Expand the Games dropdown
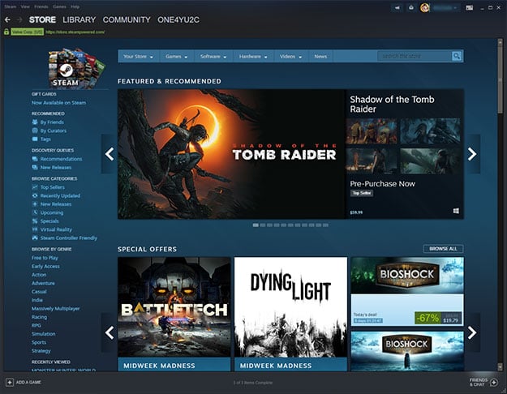The height and width of the screenshot is (394, 507). (x=176, y=56)
